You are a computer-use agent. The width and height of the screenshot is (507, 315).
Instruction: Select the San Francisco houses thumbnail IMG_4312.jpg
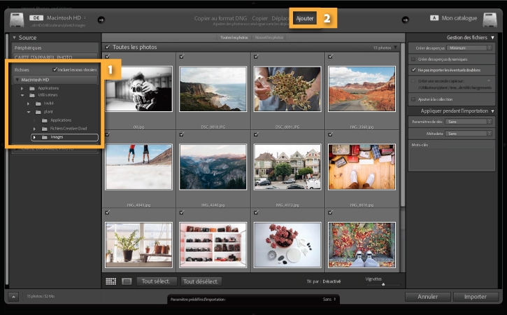tap(287, 167)
